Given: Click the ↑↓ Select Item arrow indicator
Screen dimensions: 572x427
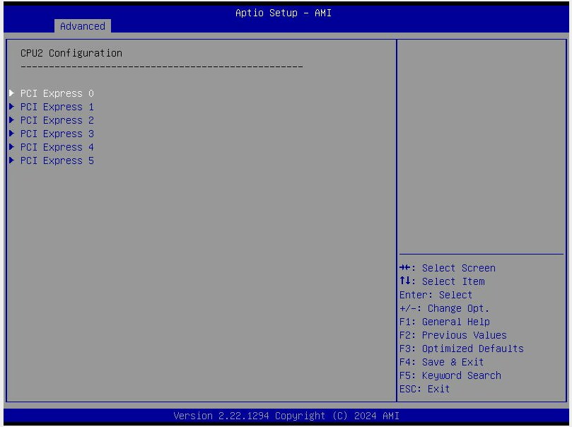Looking at the screenshot, I should [x=407, y=281].
